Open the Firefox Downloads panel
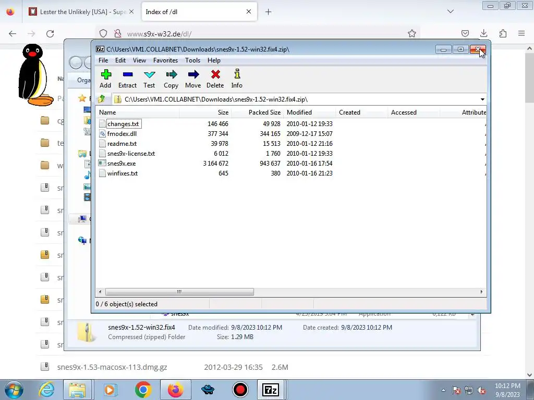 click(x=483, y=33)
